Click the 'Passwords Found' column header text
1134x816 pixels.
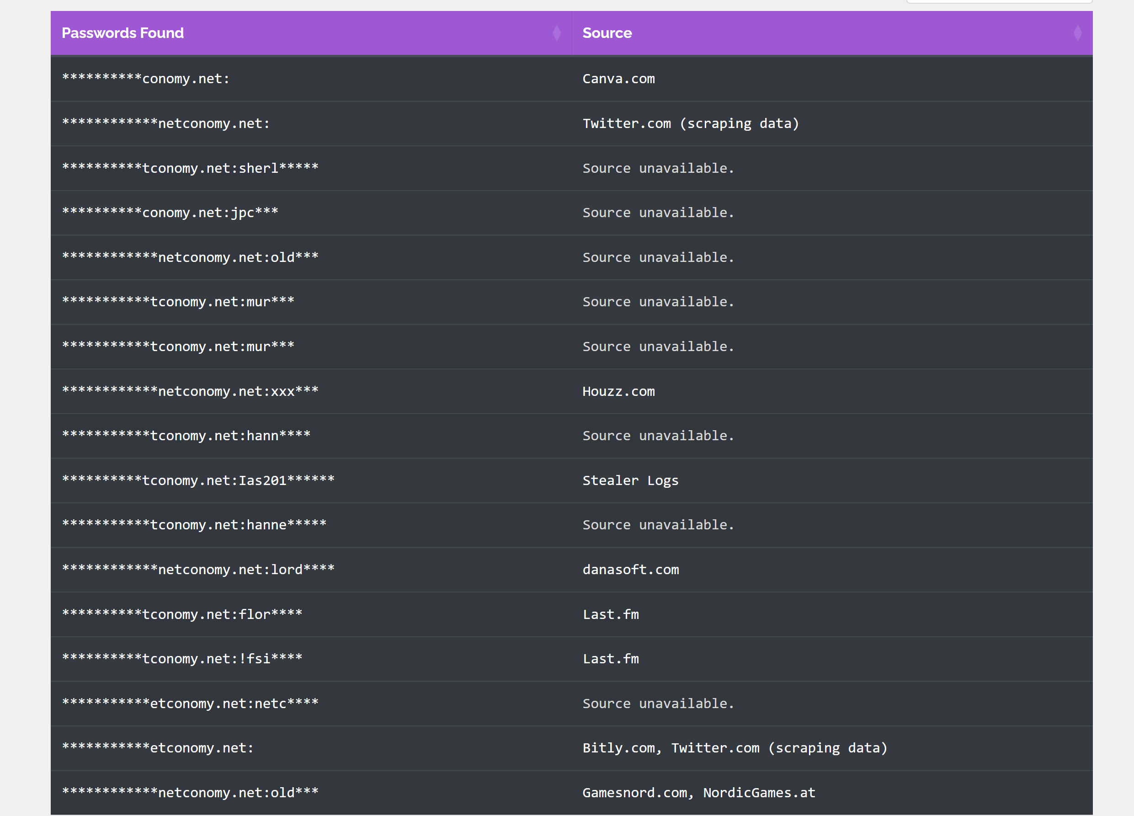click(122, 33)
